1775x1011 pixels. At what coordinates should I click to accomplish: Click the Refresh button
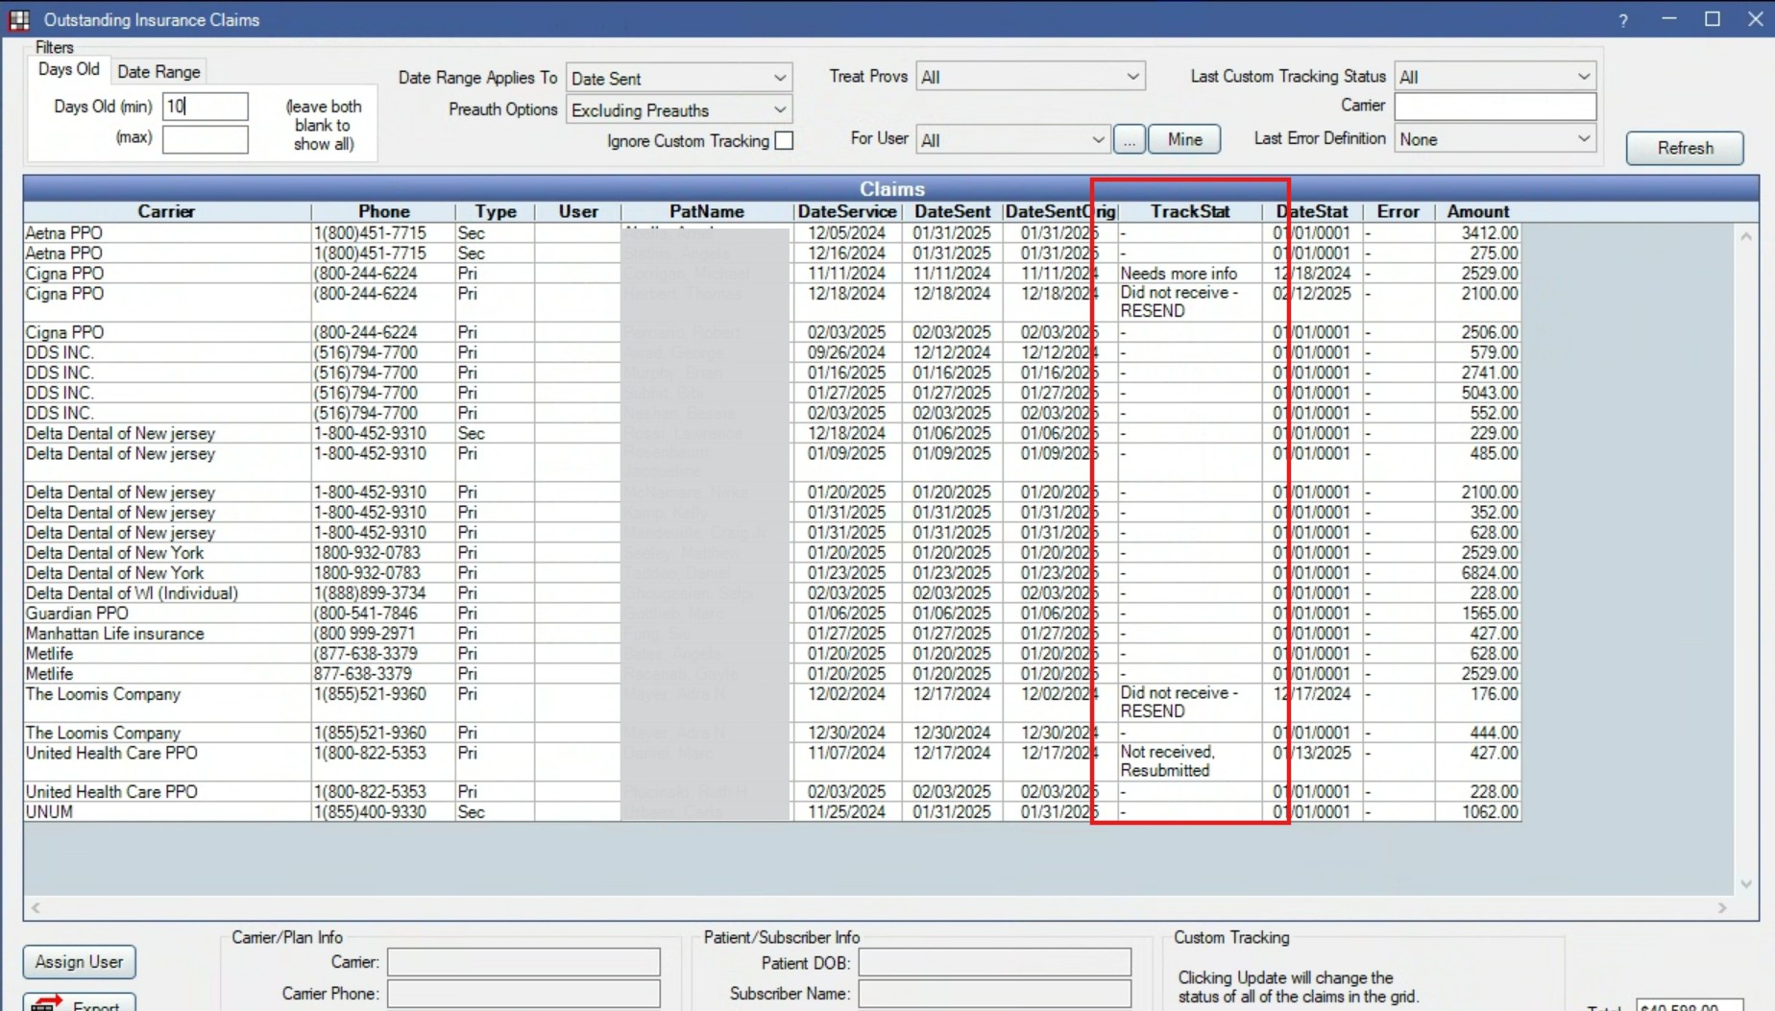pyautogui.click(x=1685, y=148)
